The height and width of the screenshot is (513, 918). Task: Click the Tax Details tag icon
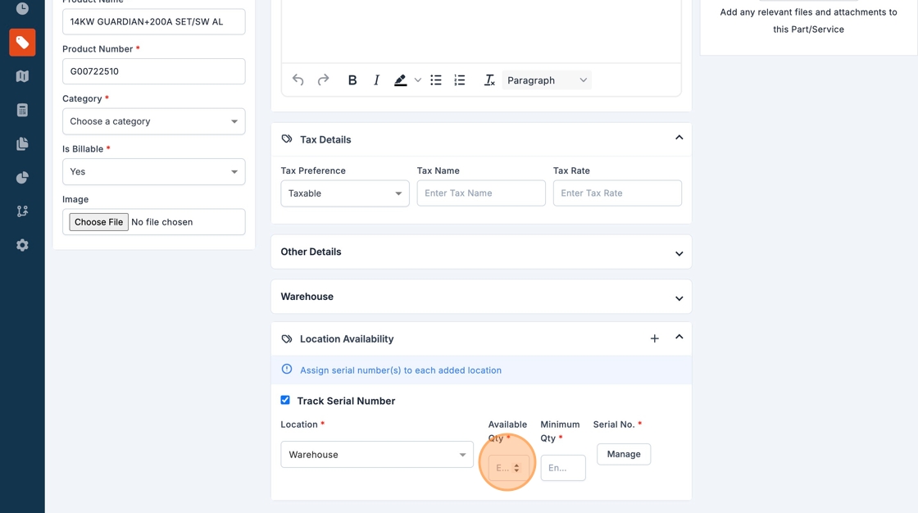287,138
